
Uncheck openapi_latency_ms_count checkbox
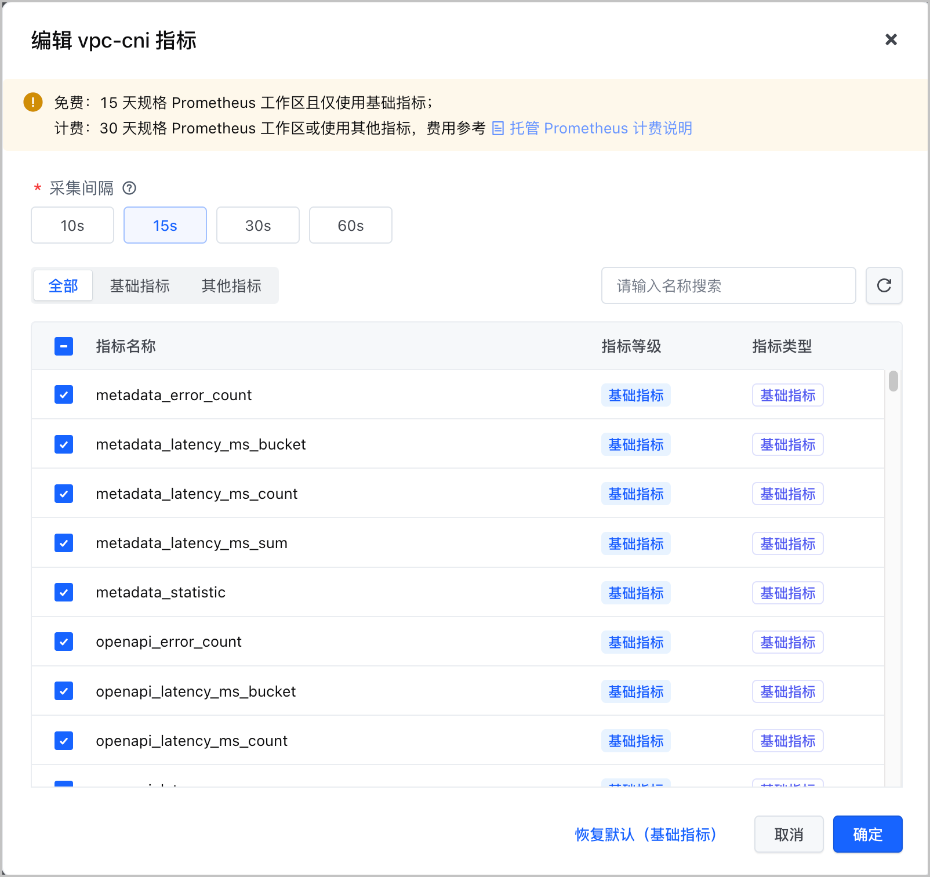[64, 741]
